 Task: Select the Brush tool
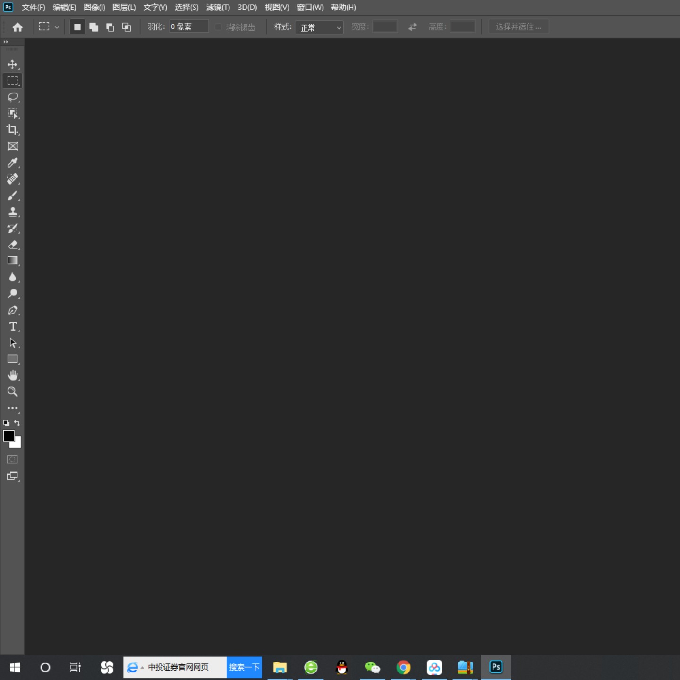point(13,195)
